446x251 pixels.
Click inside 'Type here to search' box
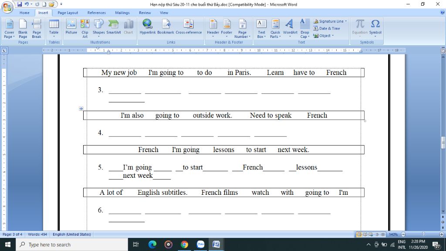72,245
